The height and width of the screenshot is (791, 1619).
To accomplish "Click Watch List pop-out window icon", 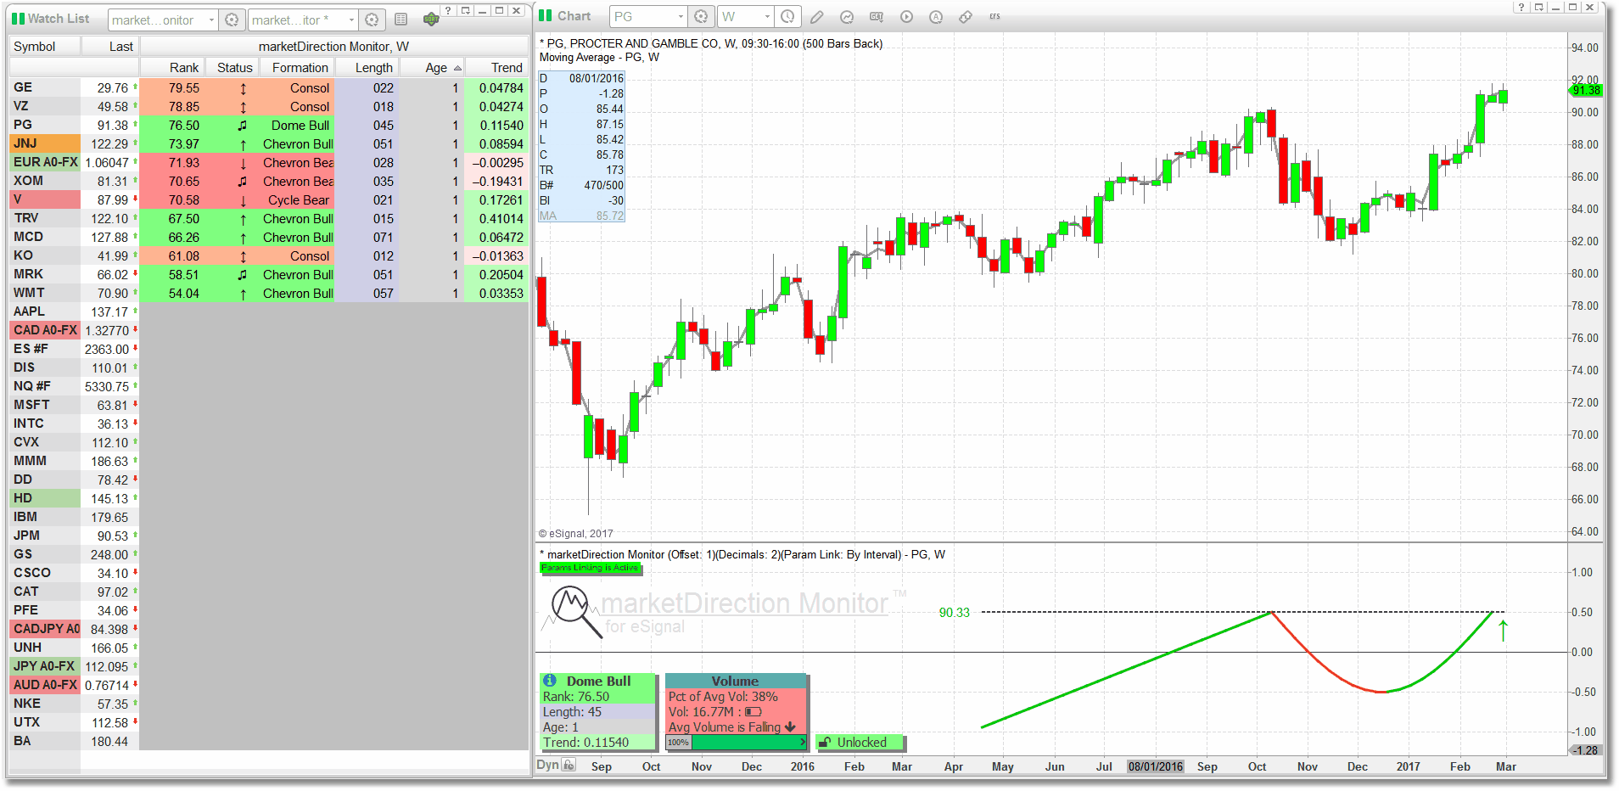I will (x=466, y=10).
